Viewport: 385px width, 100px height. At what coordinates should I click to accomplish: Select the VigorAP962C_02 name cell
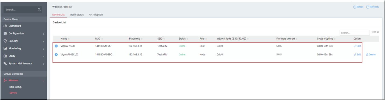pyautogui.click(x=69, y=55)
